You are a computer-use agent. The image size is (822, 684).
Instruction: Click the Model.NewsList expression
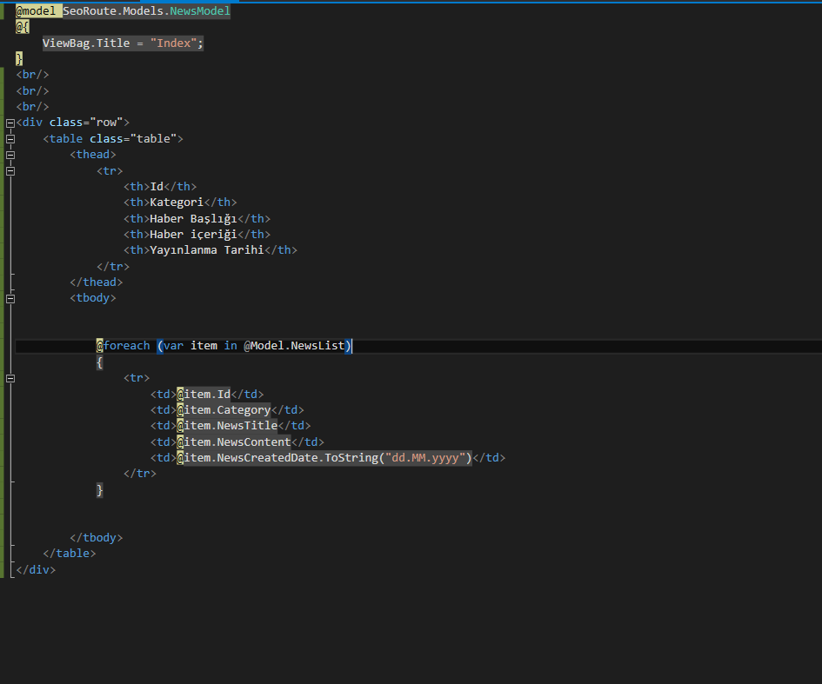[294, 346]
